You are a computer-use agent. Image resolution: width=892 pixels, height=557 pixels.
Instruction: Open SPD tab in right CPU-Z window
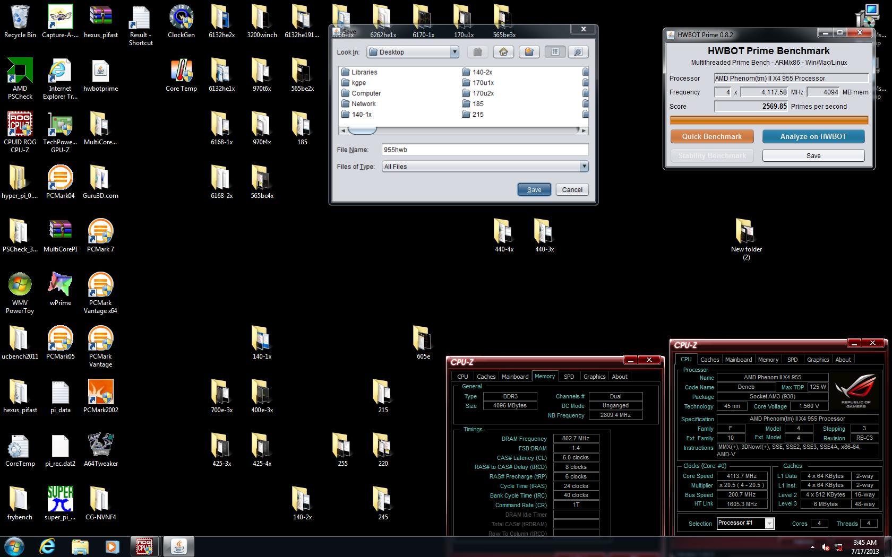tap(792, 360)
